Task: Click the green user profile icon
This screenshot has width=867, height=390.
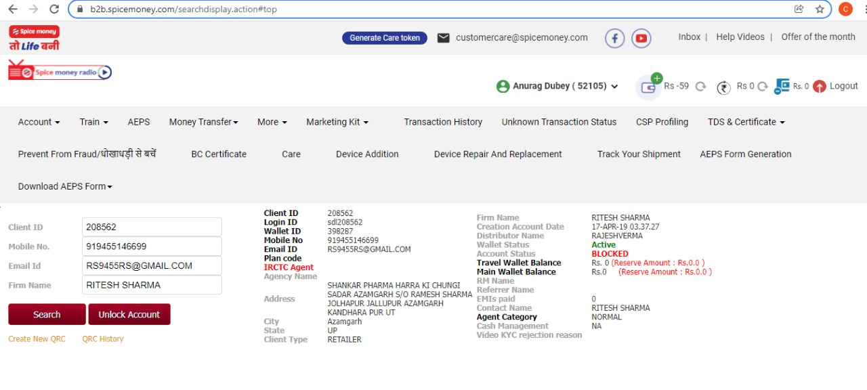Action: click(x=503, y=86)
